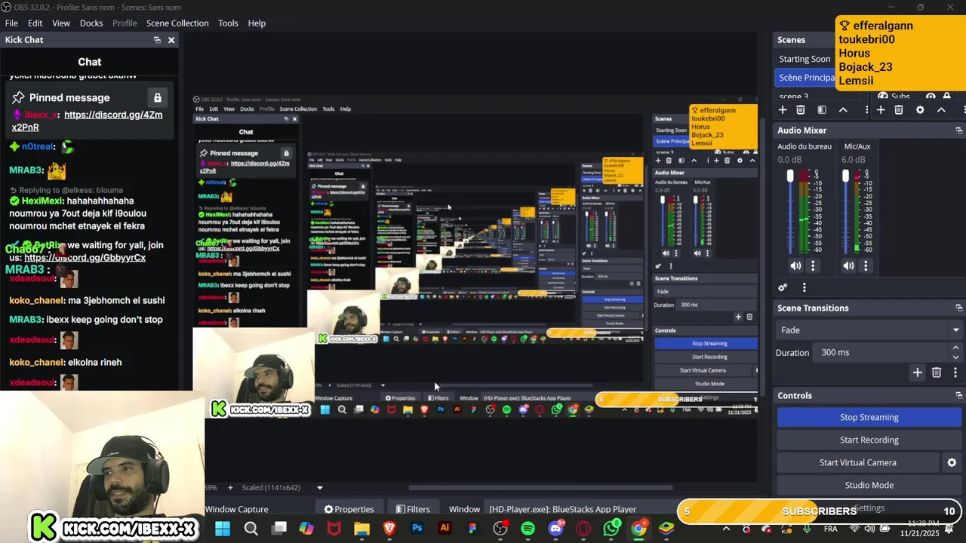Increase transition duration with up arrow
The height and width of the screenshot is (543, 966).
click(x=955, y=348)
